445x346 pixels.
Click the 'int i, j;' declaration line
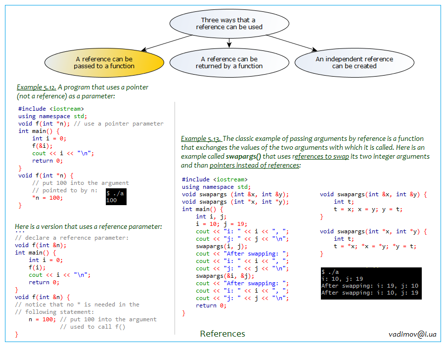[211, 216]
